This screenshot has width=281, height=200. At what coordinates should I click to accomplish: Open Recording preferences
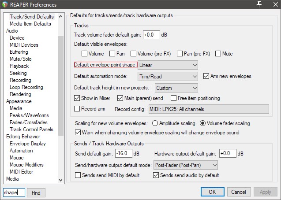coord(20,80)
